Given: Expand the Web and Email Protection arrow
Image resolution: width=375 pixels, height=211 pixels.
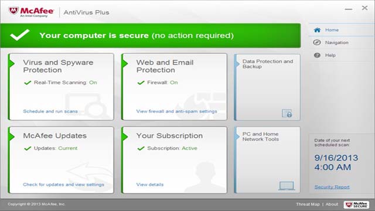Looking at the screenshot, I should pos(125,64).
